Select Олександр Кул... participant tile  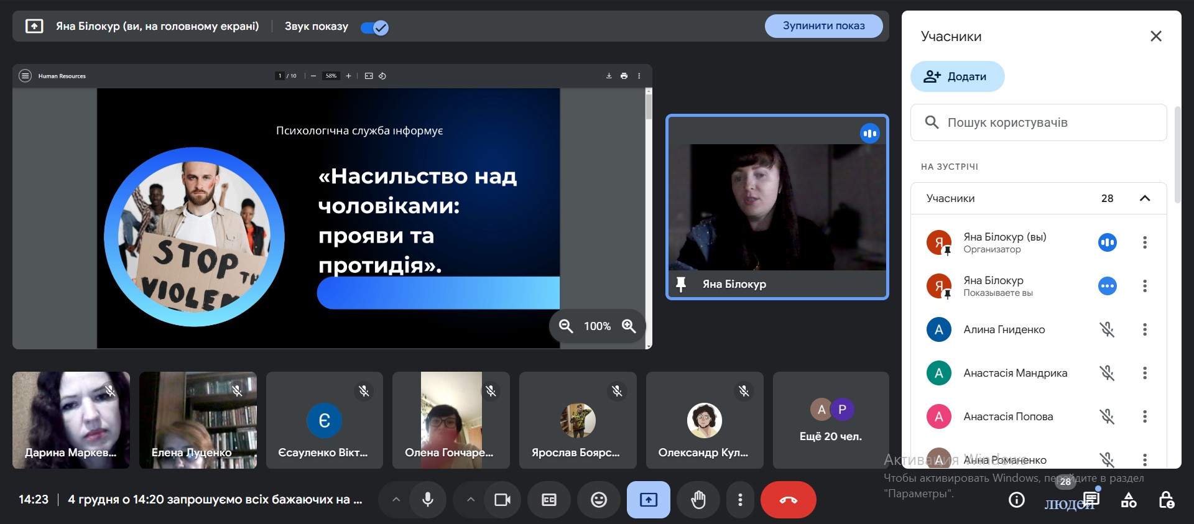(705, 420)
